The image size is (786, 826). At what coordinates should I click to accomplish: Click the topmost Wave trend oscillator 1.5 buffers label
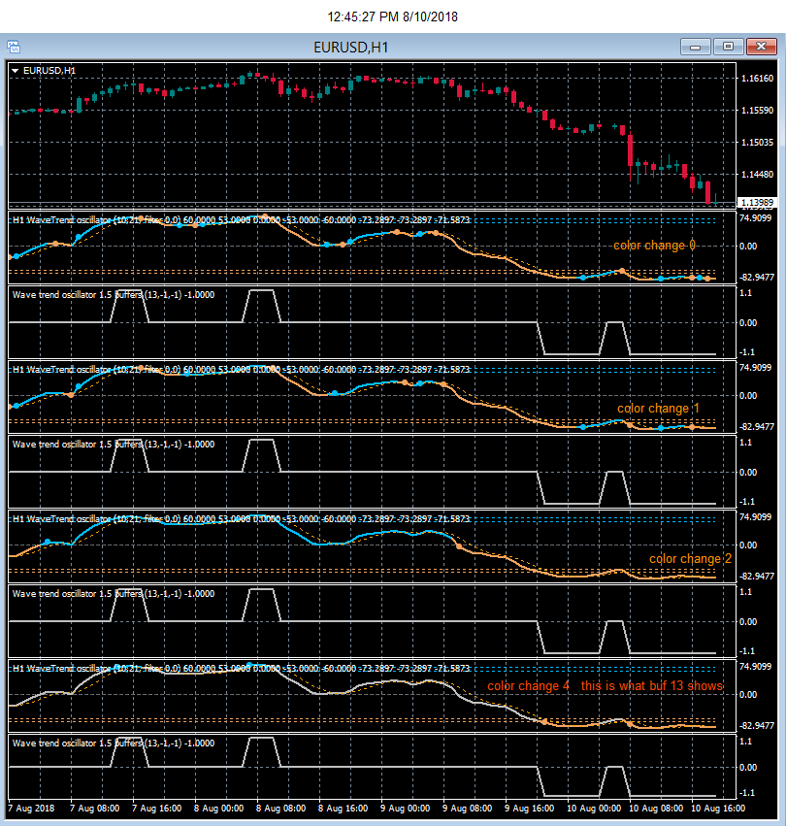coord(114,295)
